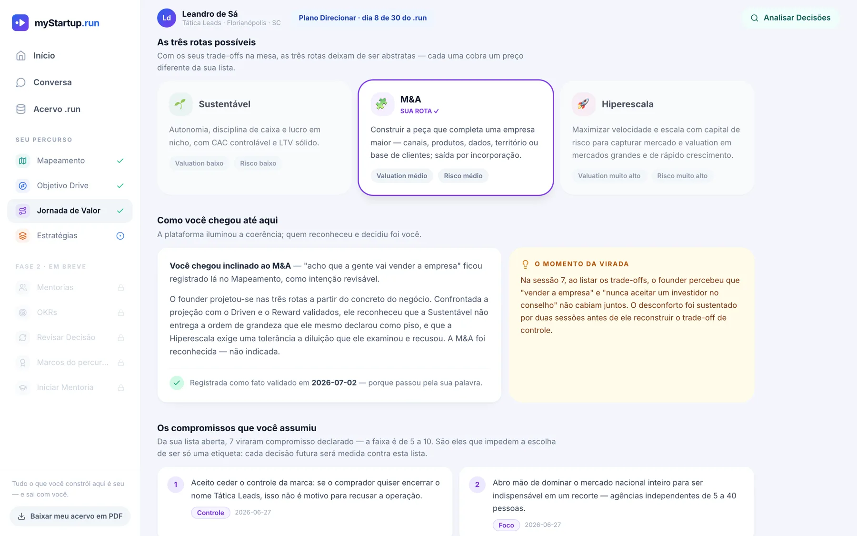Image resolution: width=857 pixels, height=536 pixels.
Task: Open Início via the home icon
Action: tap(21, 56)
